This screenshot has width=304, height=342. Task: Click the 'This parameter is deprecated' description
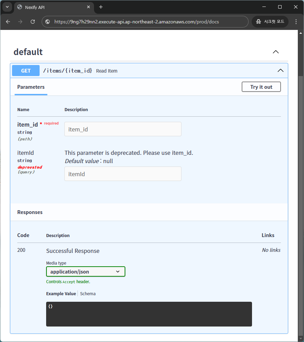[129, 153]
